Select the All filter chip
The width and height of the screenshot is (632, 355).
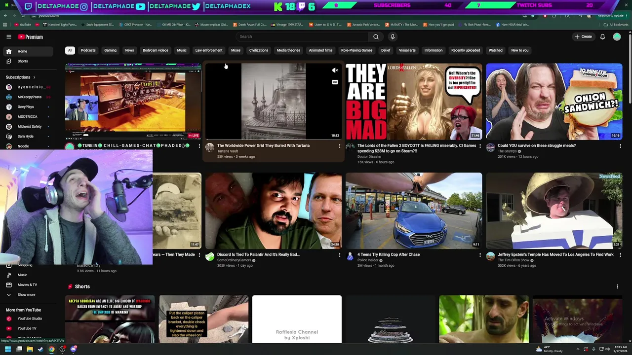coord(70,50)
